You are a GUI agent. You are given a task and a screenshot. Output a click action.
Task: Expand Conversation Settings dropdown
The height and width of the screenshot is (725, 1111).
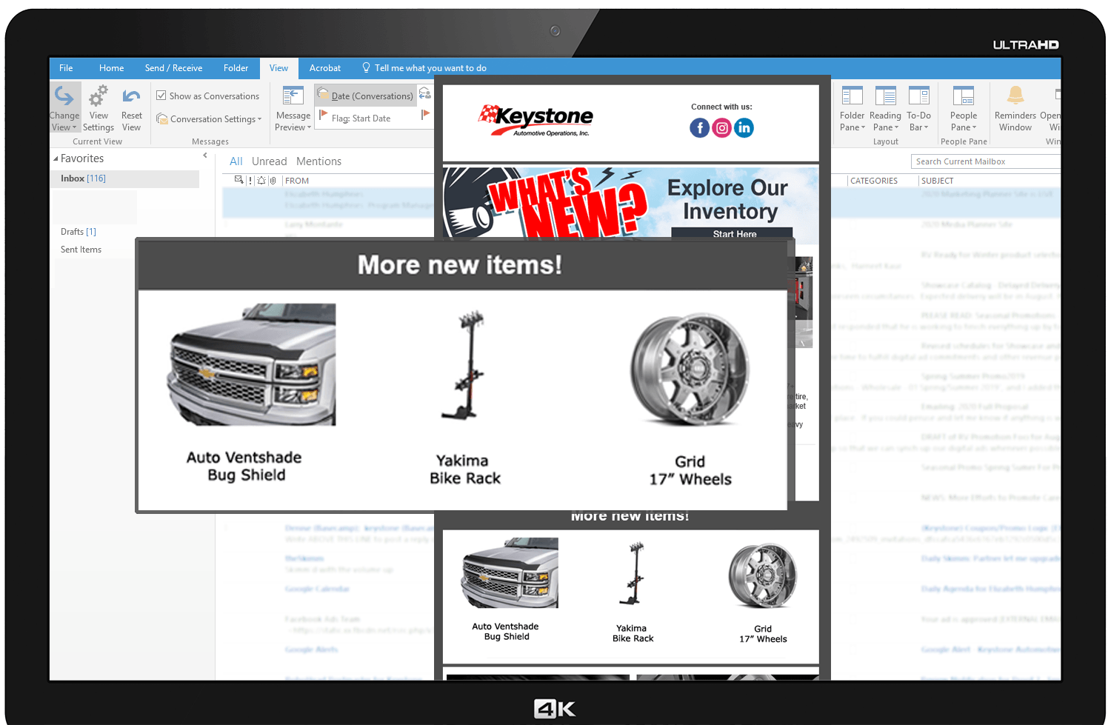[x=210, y=119]
